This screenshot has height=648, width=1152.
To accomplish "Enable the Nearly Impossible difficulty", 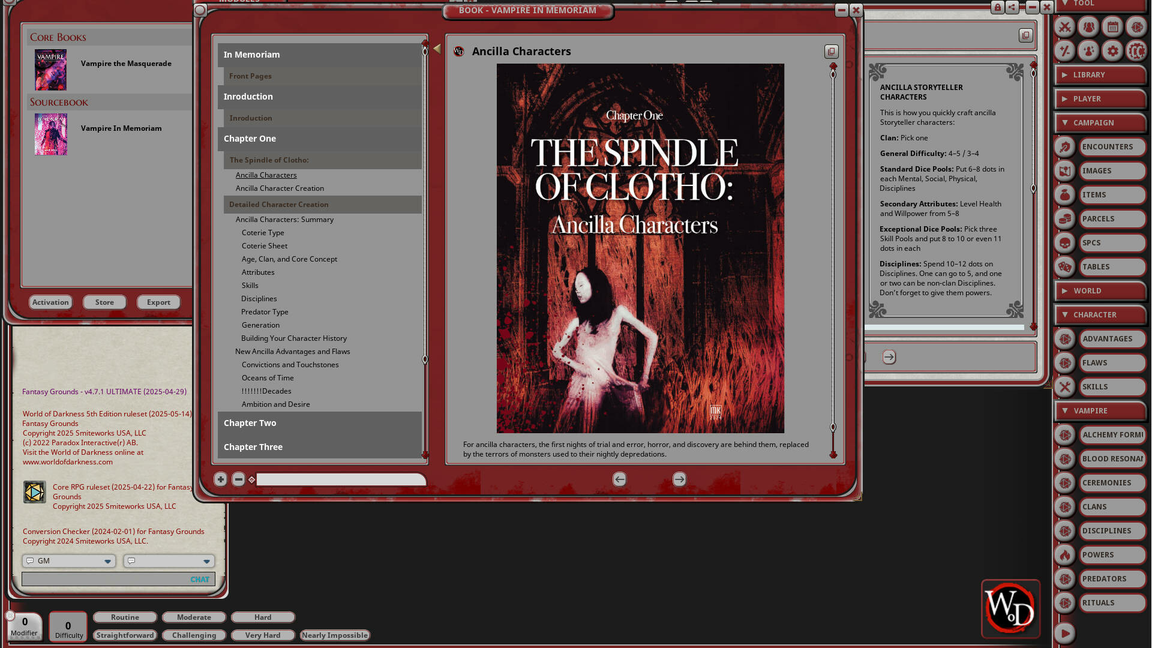I will point(335,635).
